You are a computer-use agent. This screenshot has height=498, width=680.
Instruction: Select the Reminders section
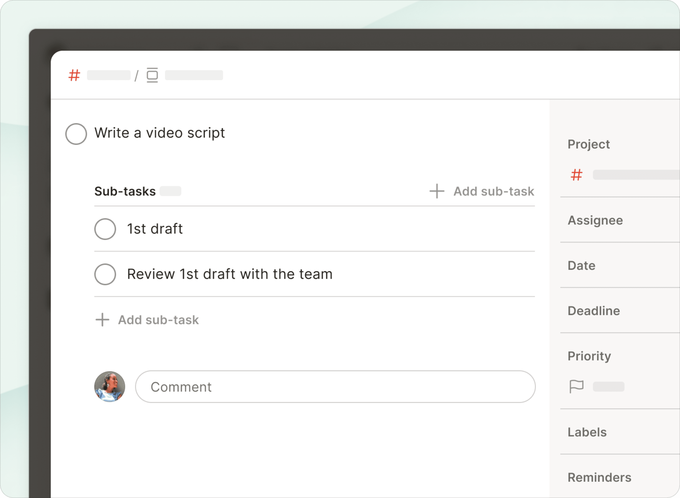[x=599, y=477]
